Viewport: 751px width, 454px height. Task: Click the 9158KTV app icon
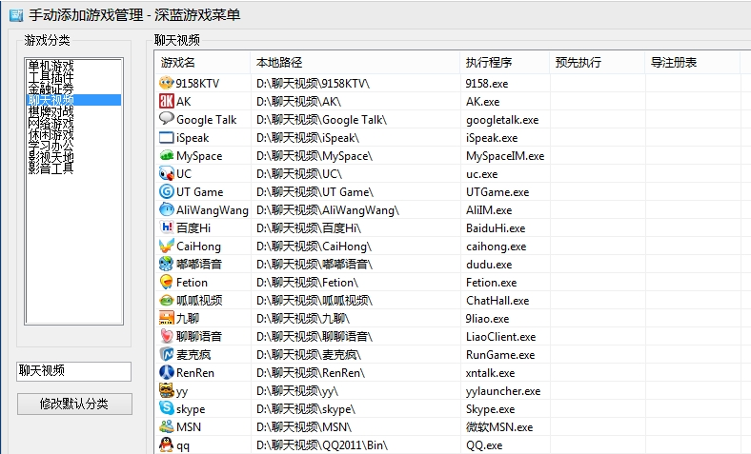tap(166, 83)
